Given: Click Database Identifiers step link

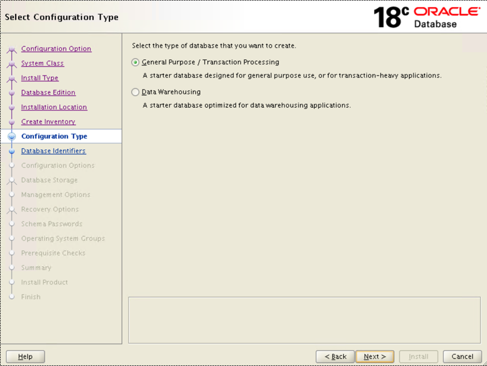Looking at the screenshot, I should [x=53, y=151].
